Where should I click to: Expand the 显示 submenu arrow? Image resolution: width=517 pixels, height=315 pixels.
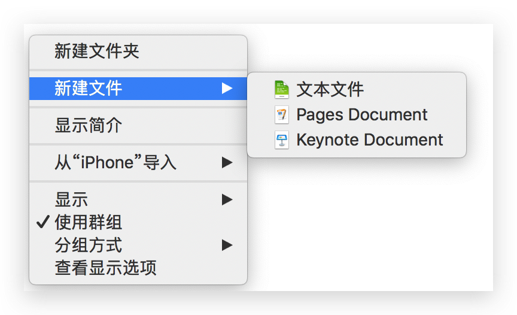227,199
